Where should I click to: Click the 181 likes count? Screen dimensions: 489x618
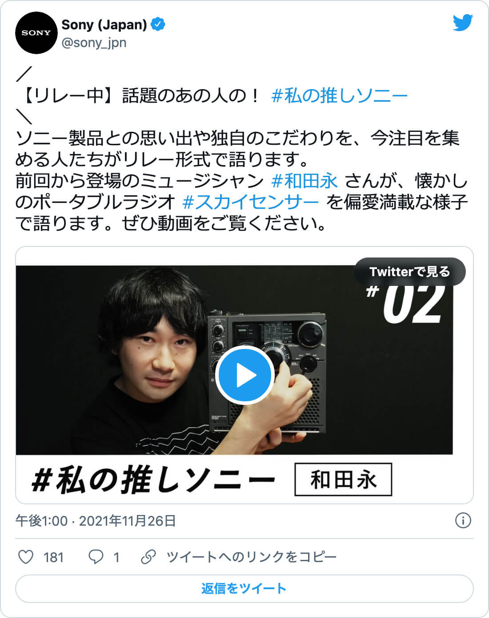[53, 557]
